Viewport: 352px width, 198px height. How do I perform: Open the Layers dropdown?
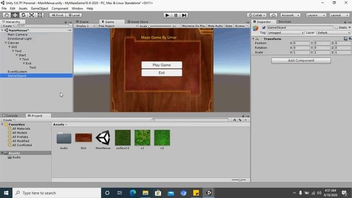(316, 15)
